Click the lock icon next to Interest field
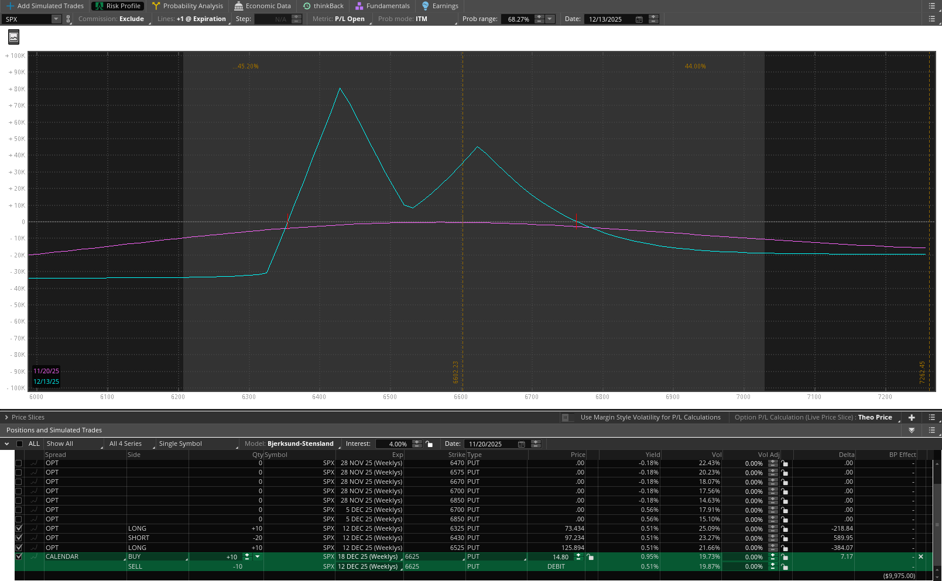 (x=429, y=444)
